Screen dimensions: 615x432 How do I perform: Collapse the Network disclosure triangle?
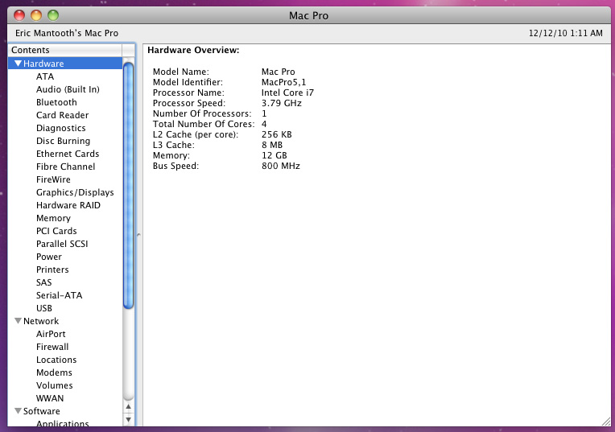coord(18,321)
